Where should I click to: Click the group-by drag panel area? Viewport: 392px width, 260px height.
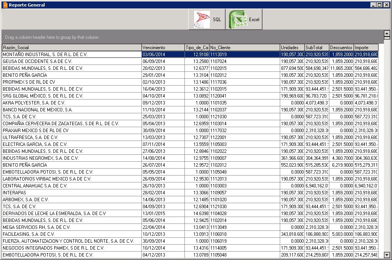(192, 37)
